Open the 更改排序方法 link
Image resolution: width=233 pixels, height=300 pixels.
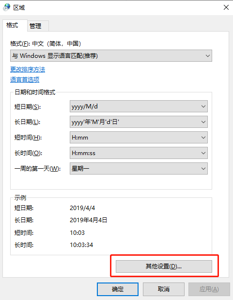[28, 70]
